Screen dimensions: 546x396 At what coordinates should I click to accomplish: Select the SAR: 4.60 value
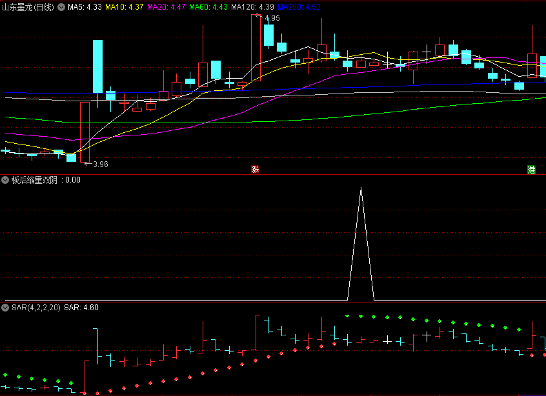click(81, 308)
